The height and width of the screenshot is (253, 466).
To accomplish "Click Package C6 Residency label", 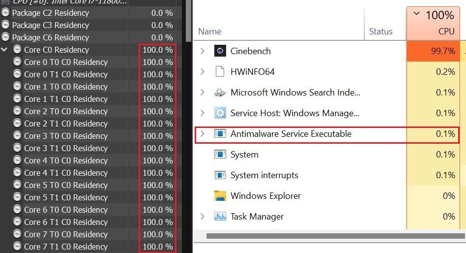I will pyautogui.click(x=51, y=37).
